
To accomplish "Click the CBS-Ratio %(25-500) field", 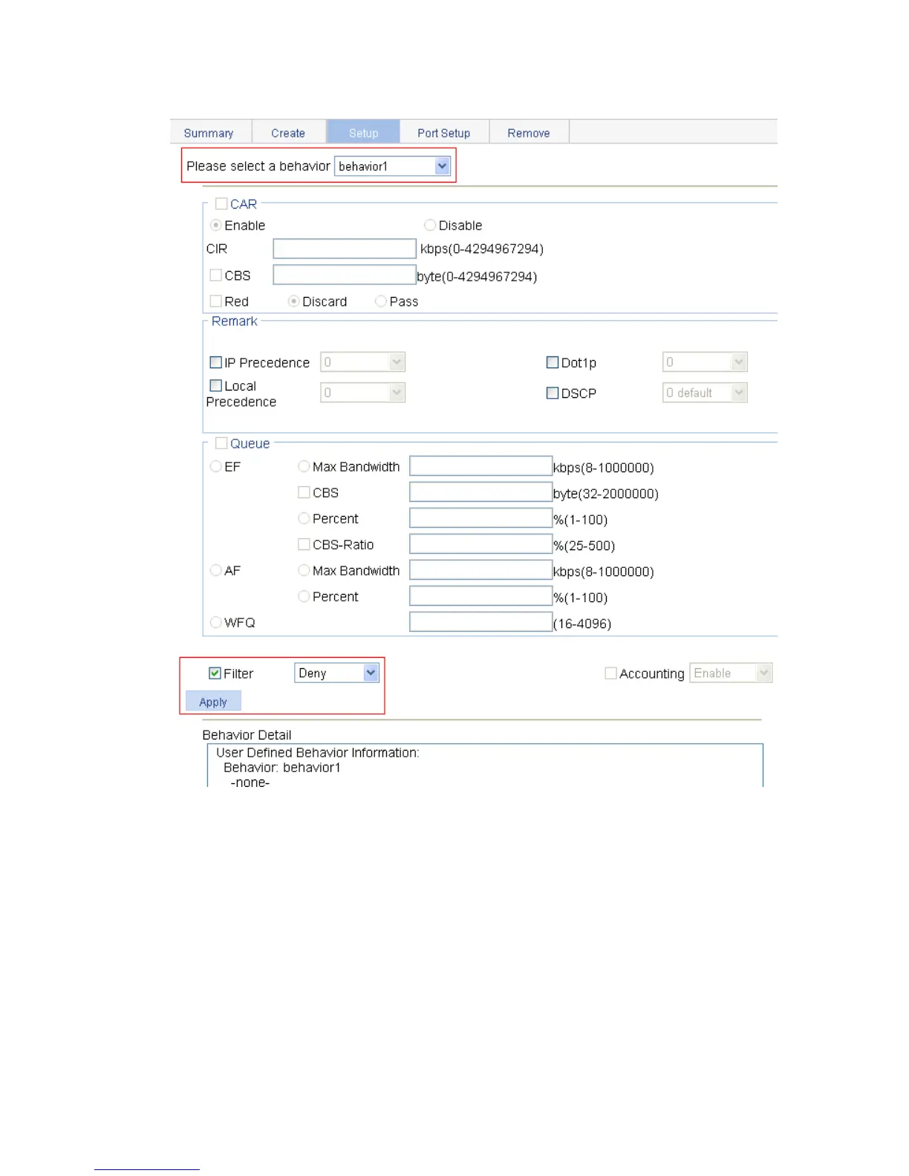I will coord(481,544).
